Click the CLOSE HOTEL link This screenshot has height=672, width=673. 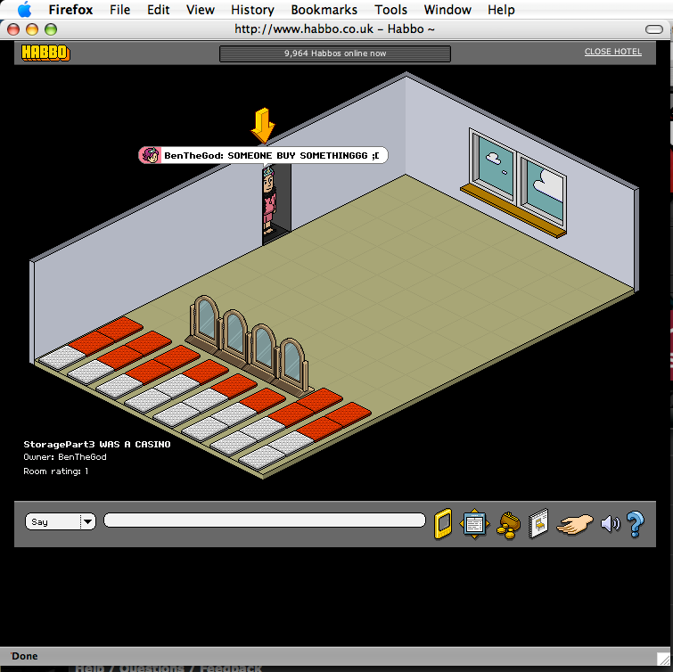coord(612,52)
